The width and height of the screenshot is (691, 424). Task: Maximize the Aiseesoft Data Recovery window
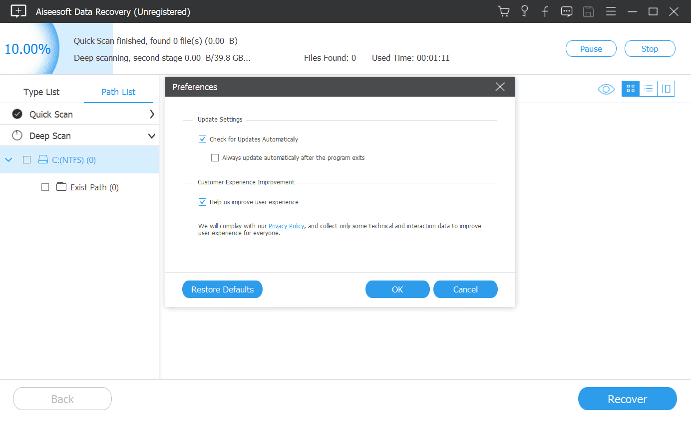point(653,11)
